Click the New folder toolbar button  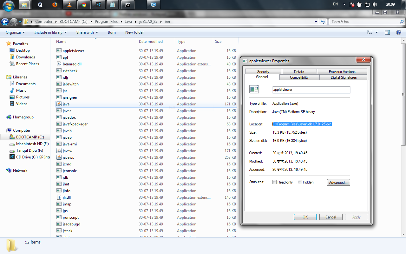pos(134,32)
